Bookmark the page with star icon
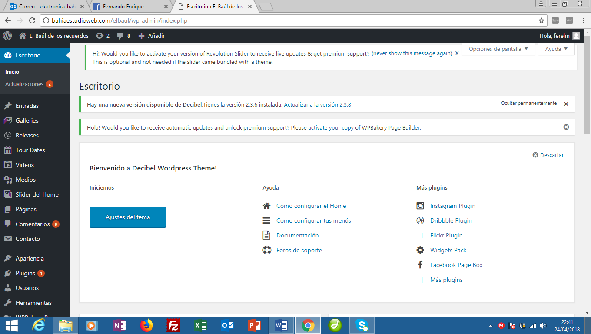Viewport: 591px width, 334px height. (541, 20)
